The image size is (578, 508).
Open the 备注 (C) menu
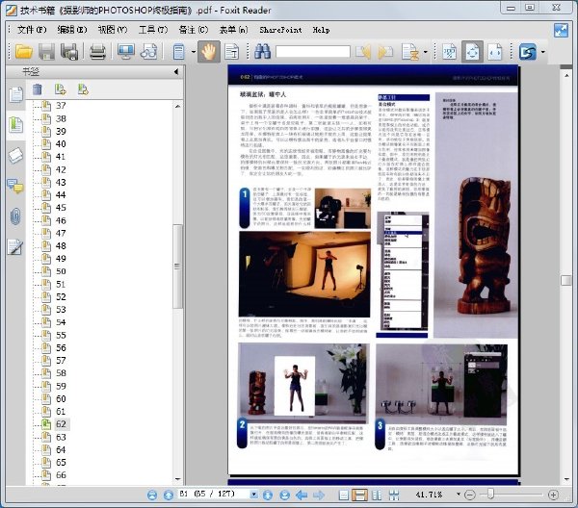click(194, 30)
